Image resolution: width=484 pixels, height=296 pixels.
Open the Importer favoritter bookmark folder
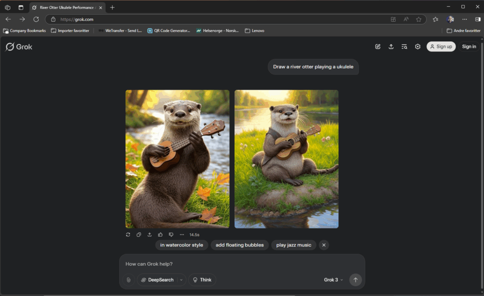pyautogui.click(x=70, y=31)
